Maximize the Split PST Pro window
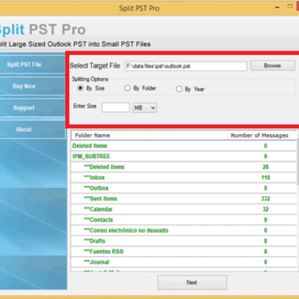 point(290,6)
